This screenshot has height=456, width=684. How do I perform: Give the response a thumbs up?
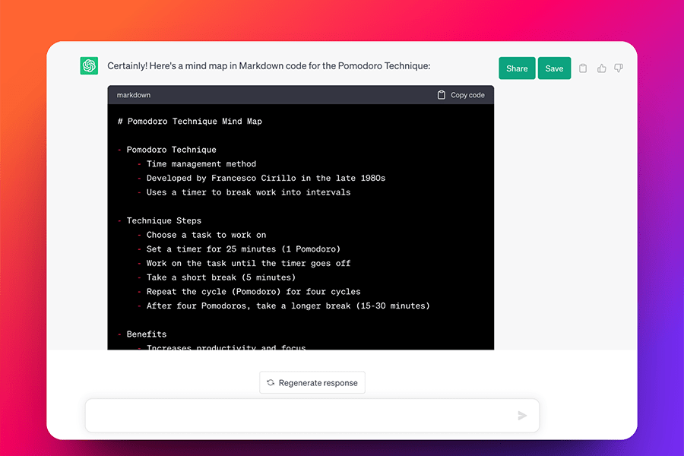click(x=601, y=68)
